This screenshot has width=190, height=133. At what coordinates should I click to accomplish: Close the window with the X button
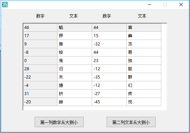point(181,4)
